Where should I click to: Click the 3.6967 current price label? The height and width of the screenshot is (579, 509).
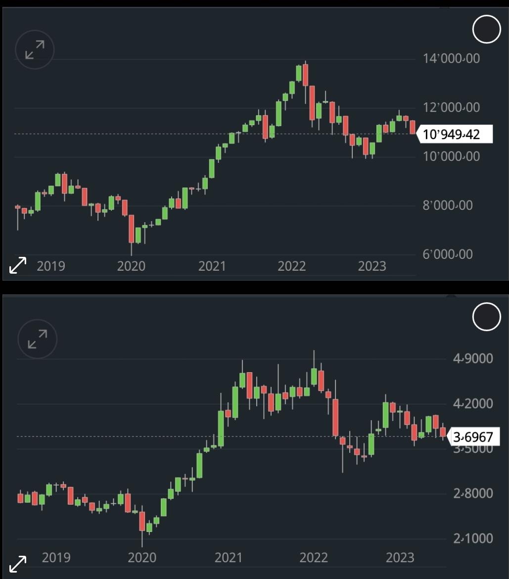473,437
